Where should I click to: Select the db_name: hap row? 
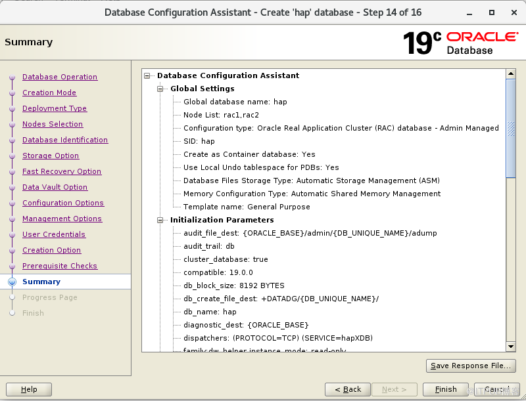[x=210, y=312]
